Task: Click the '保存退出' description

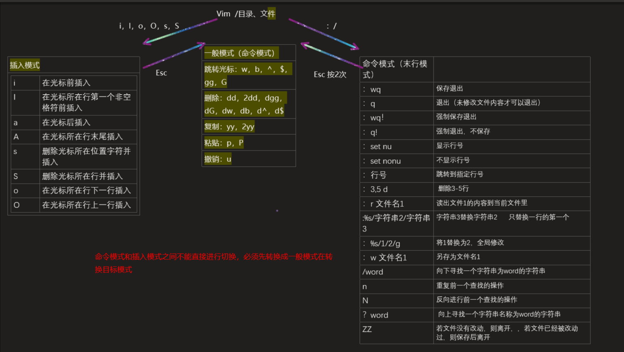Action: (x=449, y=89)
